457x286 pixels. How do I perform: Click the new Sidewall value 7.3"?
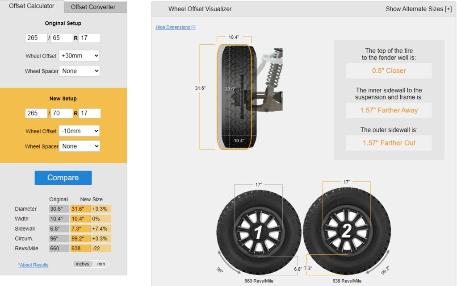[x=80, y=228]
